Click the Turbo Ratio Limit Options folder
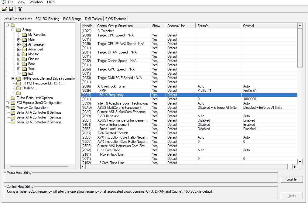This screenshot has height=203, width=308. coord(34,98)
